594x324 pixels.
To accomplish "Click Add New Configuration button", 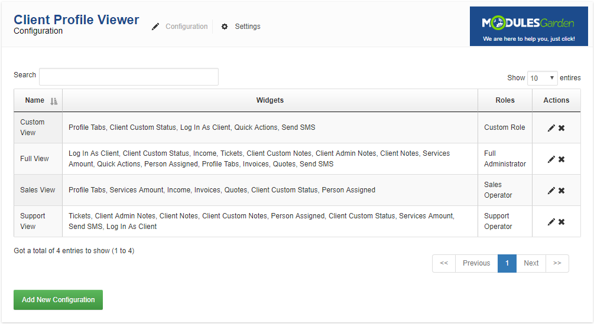I will click(x=59, y=300).
